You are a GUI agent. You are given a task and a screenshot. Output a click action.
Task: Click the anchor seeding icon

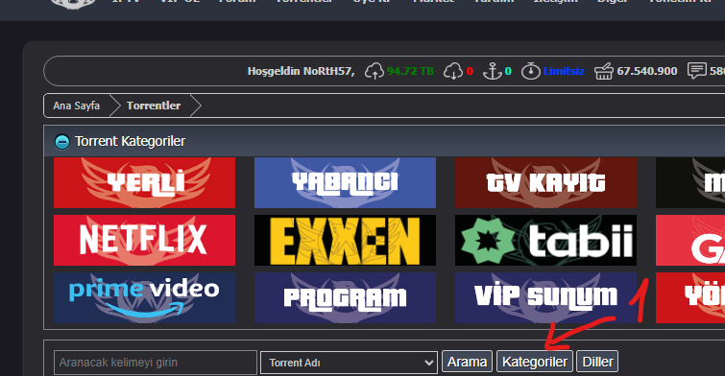point(493,71)
